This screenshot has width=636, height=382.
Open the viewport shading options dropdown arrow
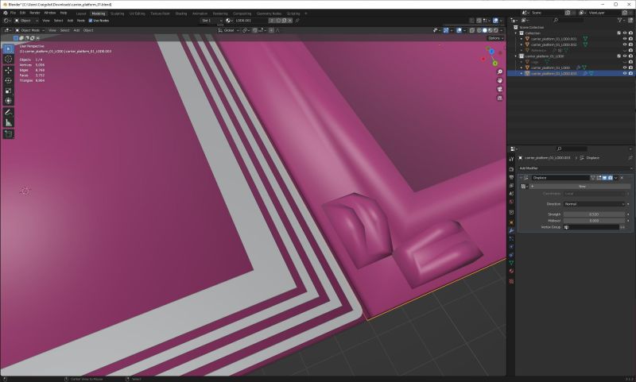pos(502,30)
